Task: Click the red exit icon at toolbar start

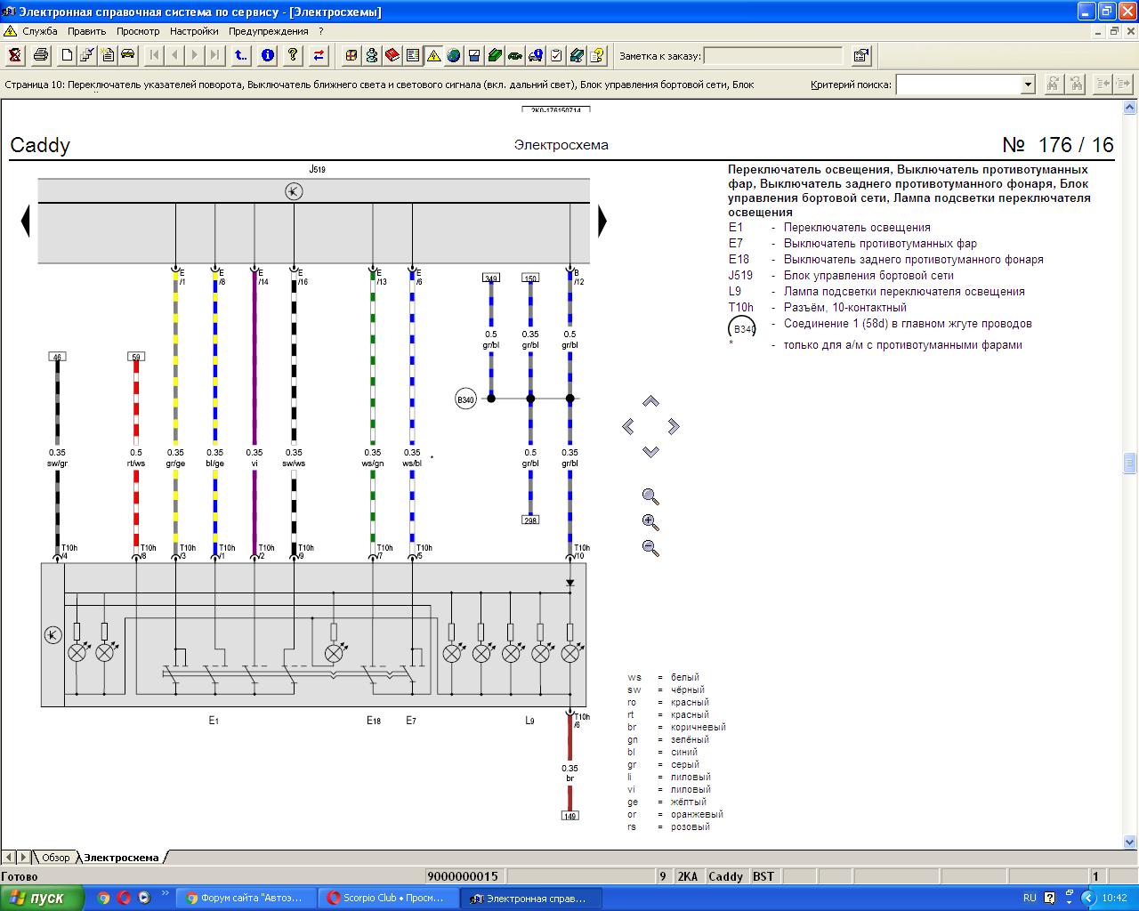Action: click(15, 55)
